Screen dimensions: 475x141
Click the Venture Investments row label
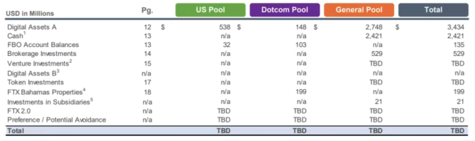(38, 64)
